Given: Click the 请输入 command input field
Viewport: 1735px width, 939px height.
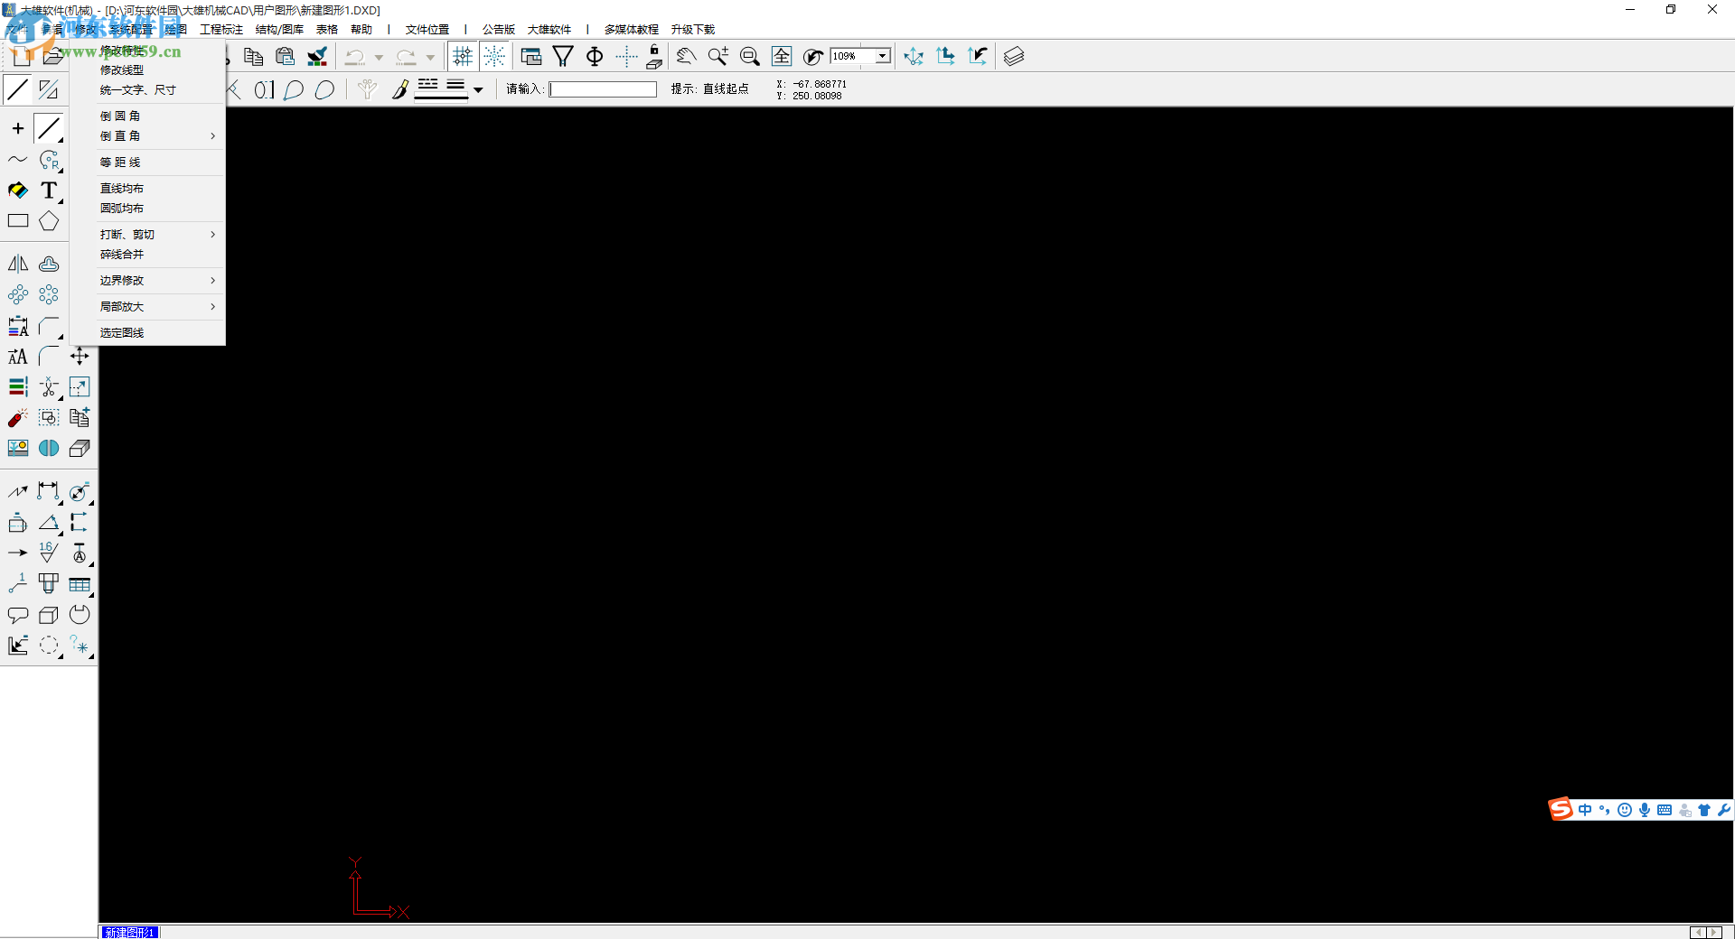Looking at the screenshot, I should [603, 89].
